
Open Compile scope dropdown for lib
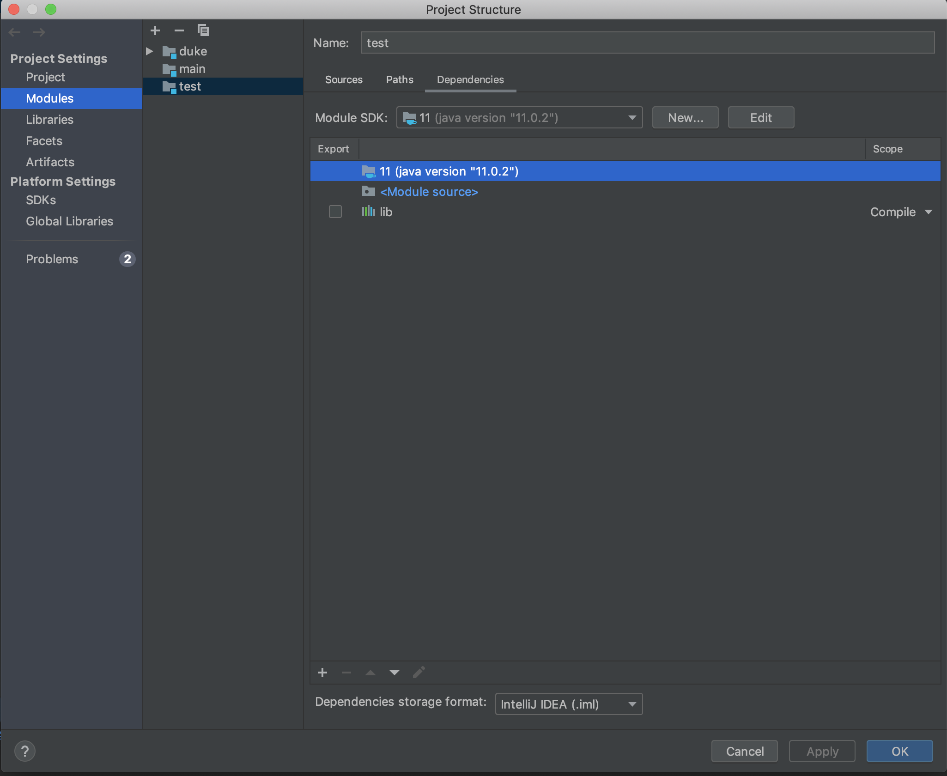coord(901,212)
